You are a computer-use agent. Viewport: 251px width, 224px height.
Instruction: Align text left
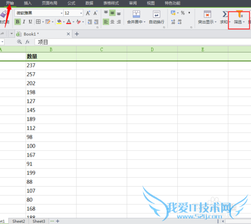(x=106, y=22)
